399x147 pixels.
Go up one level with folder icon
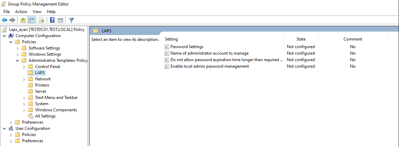23,20
